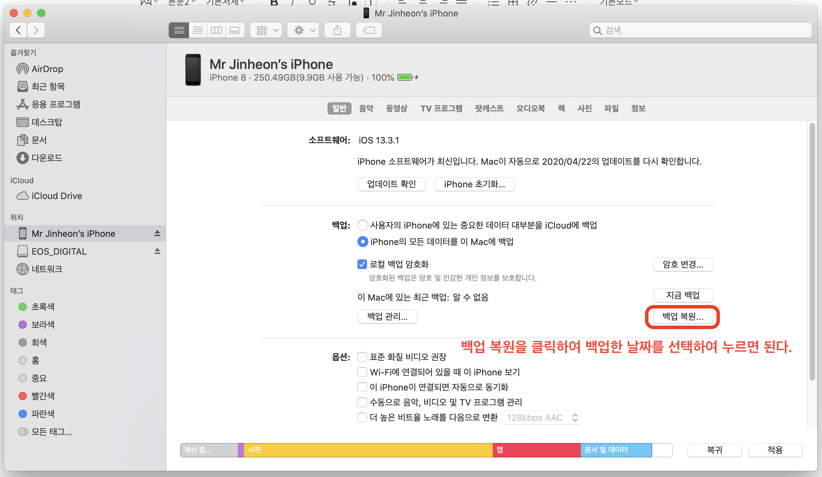Select iCloud backup radio button
This screenshot has height=477, width=822.
363,225
